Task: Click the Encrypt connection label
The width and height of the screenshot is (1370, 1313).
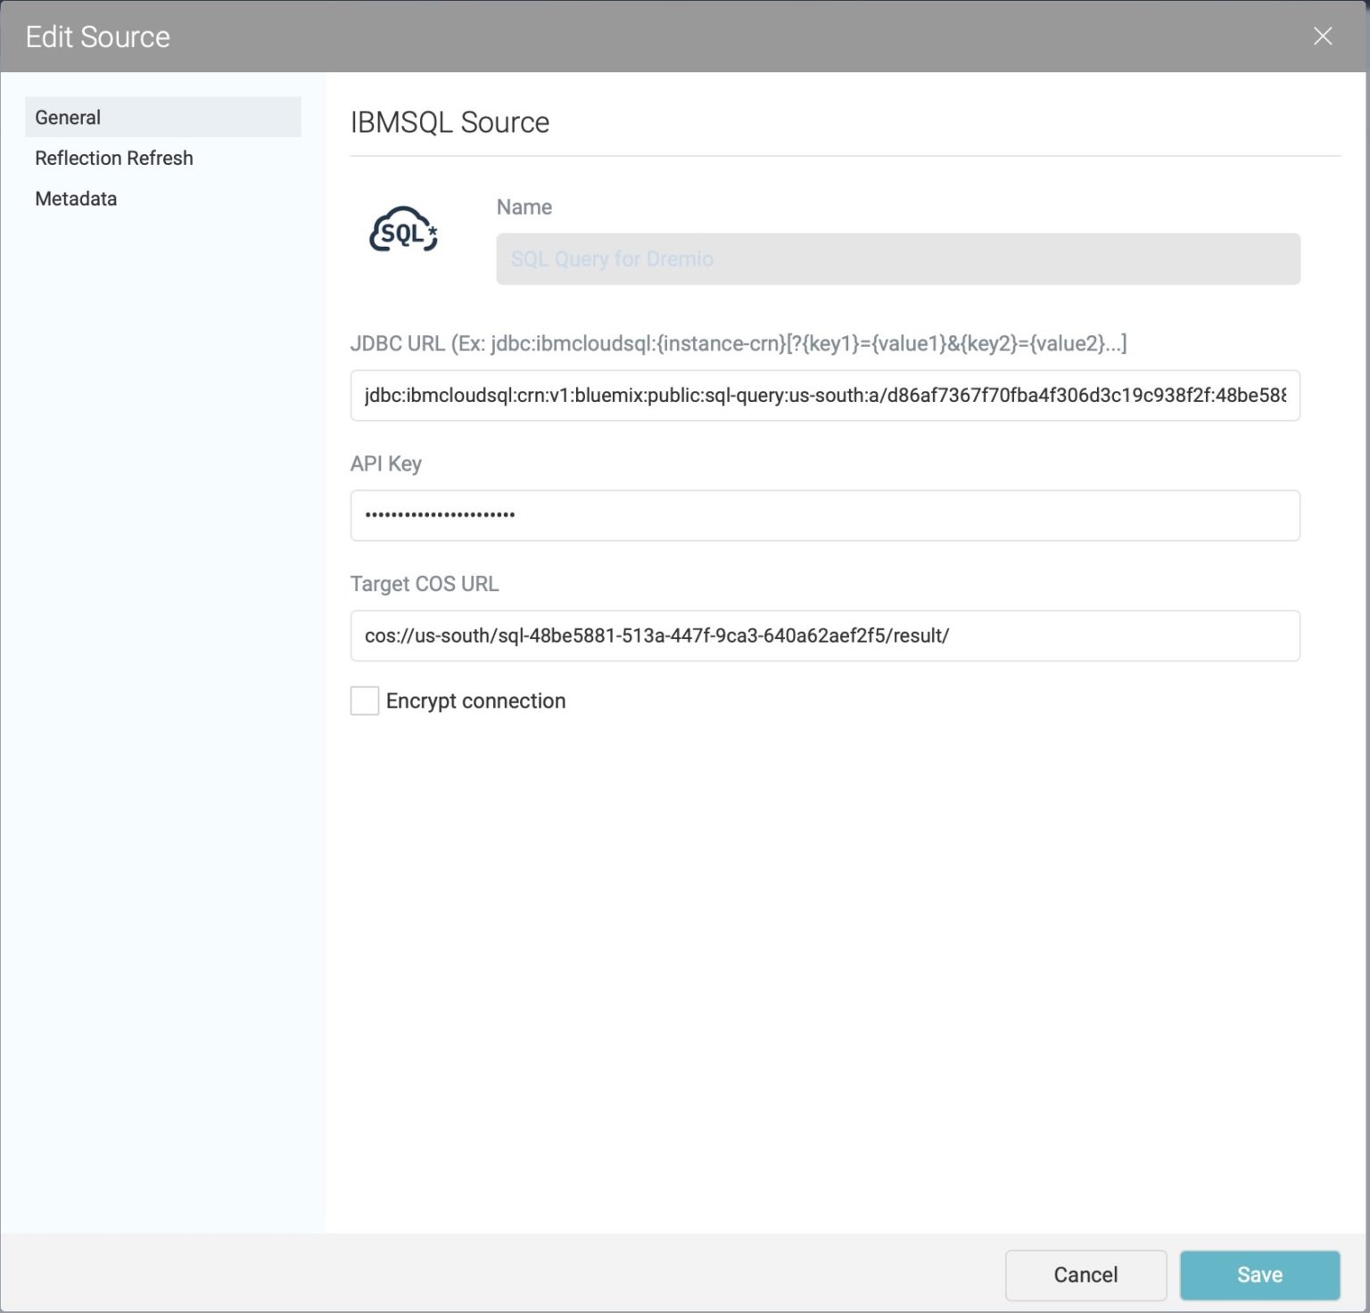Action: (x=475, y=701)
